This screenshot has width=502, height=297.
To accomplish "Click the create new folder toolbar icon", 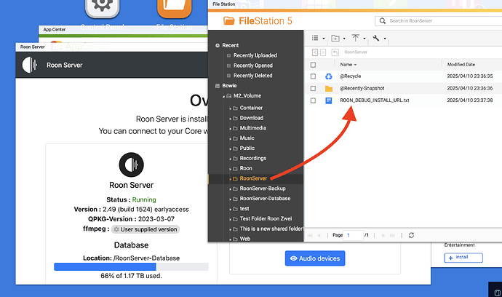I will coord(335,38).
